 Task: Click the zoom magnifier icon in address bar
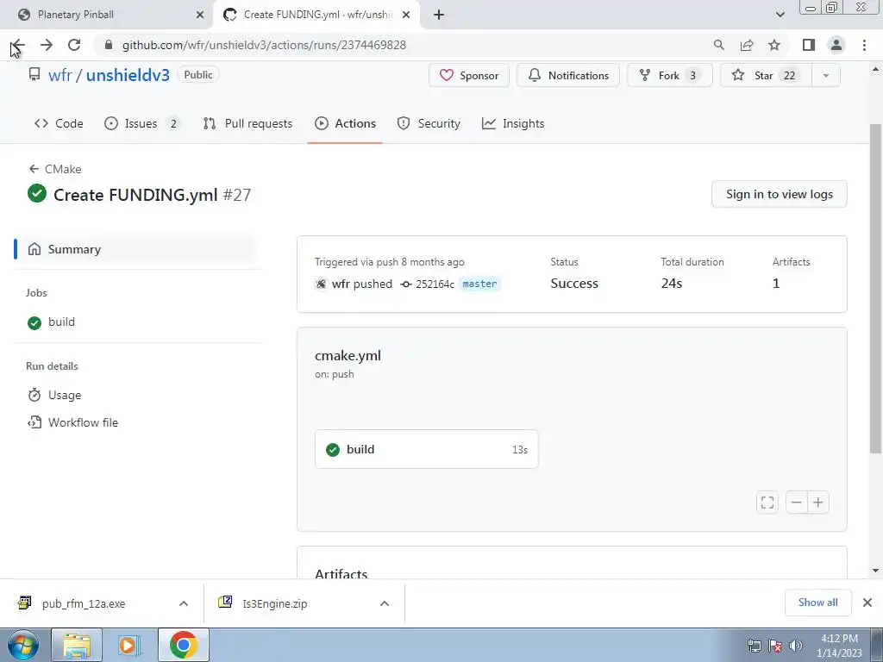pos(718,45)
